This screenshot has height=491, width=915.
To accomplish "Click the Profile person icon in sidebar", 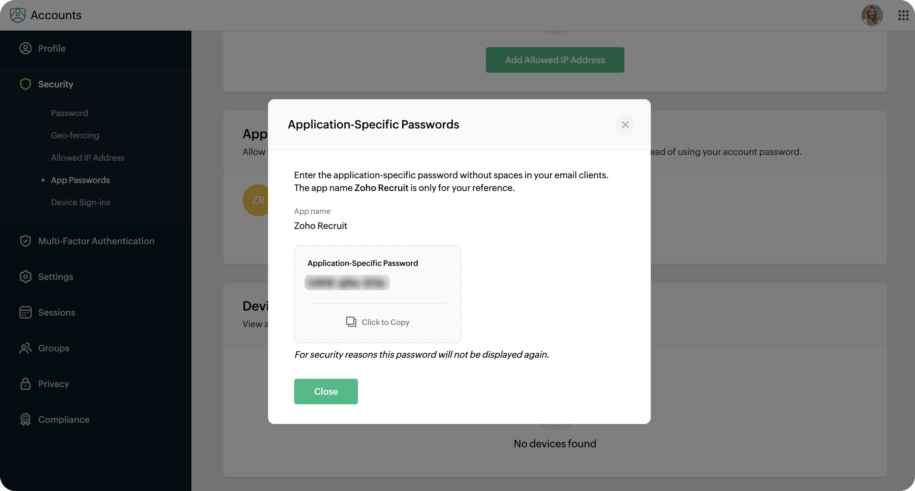I will click(25, 48).
